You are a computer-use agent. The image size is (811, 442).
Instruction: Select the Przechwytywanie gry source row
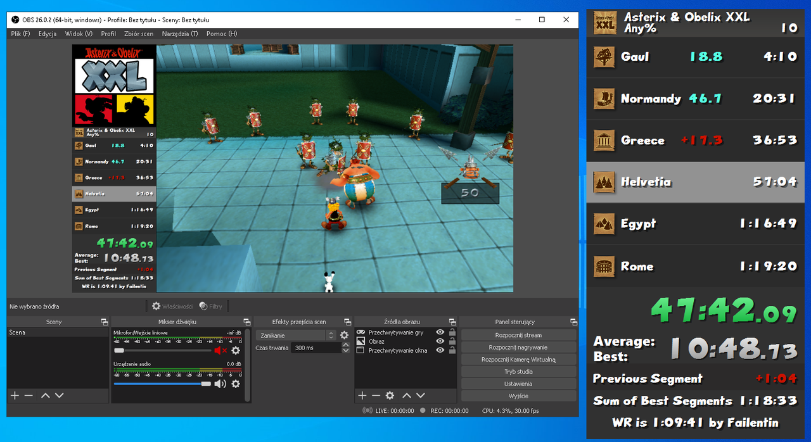(x=405, y=332)
